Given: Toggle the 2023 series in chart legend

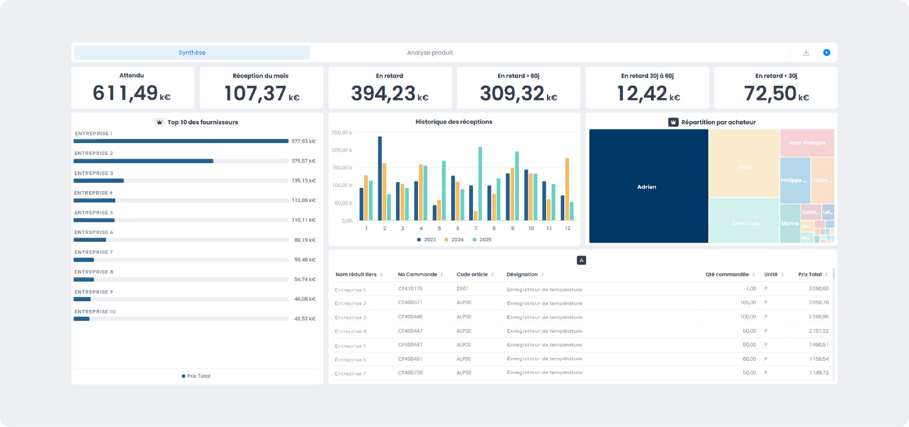Looking at the screenshot, I should [426, 240].
